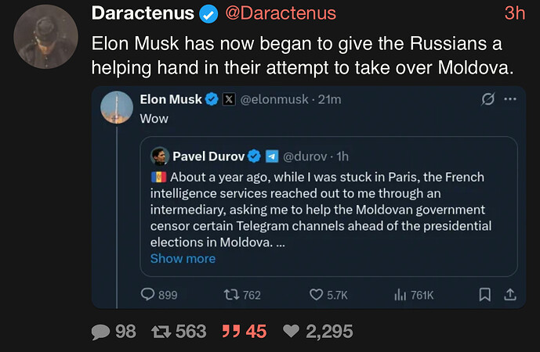Screen dimensions: 540x352
Task: Click the 3h timestamp
Action: click(514, 13)
